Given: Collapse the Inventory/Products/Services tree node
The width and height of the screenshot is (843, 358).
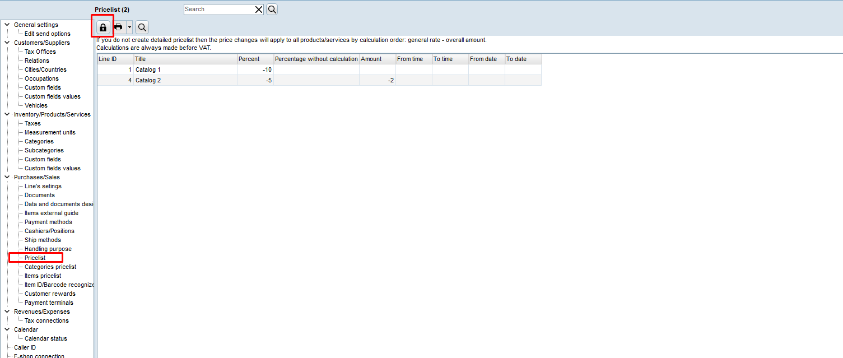Looking at the screenshot, I should coord(7,114).
